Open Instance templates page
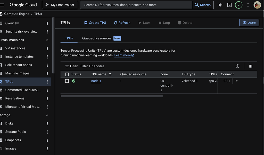This screenshot has width=264, height=155. point(19,56)
